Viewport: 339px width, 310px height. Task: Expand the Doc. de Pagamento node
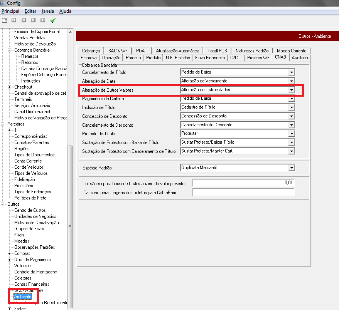tap(10, 260)
